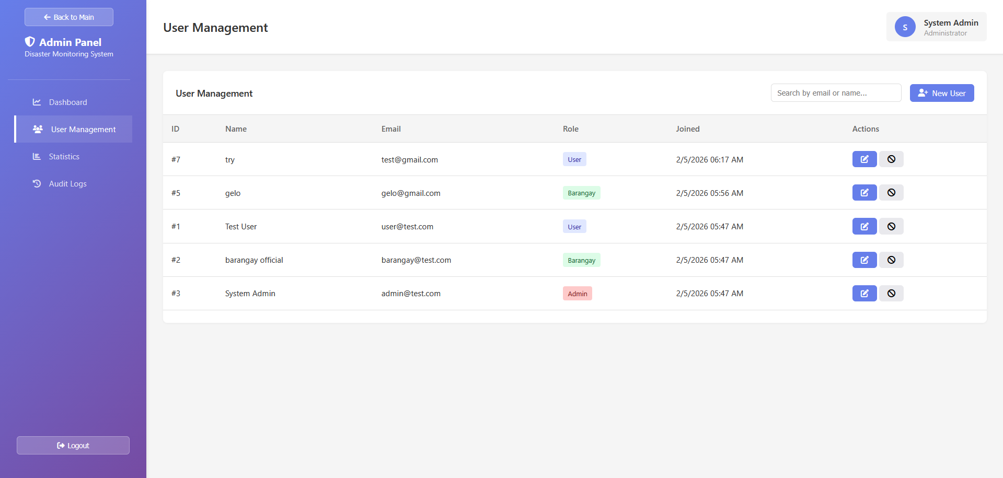Screen dimensions: 1003x478
Task: Click the edit icon for user try
Action: click(x=864, y=159)
